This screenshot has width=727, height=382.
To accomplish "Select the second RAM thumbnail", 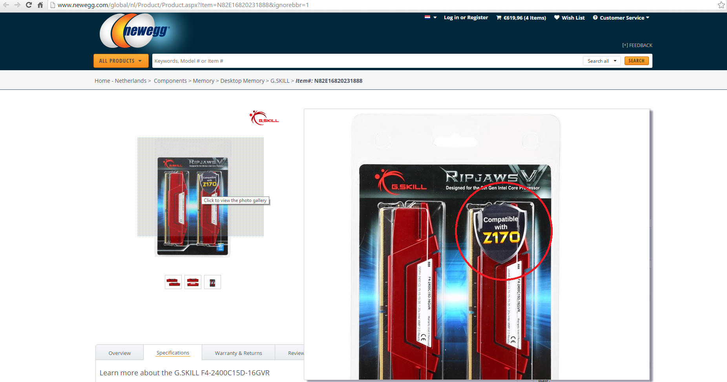I will (193, 282).
